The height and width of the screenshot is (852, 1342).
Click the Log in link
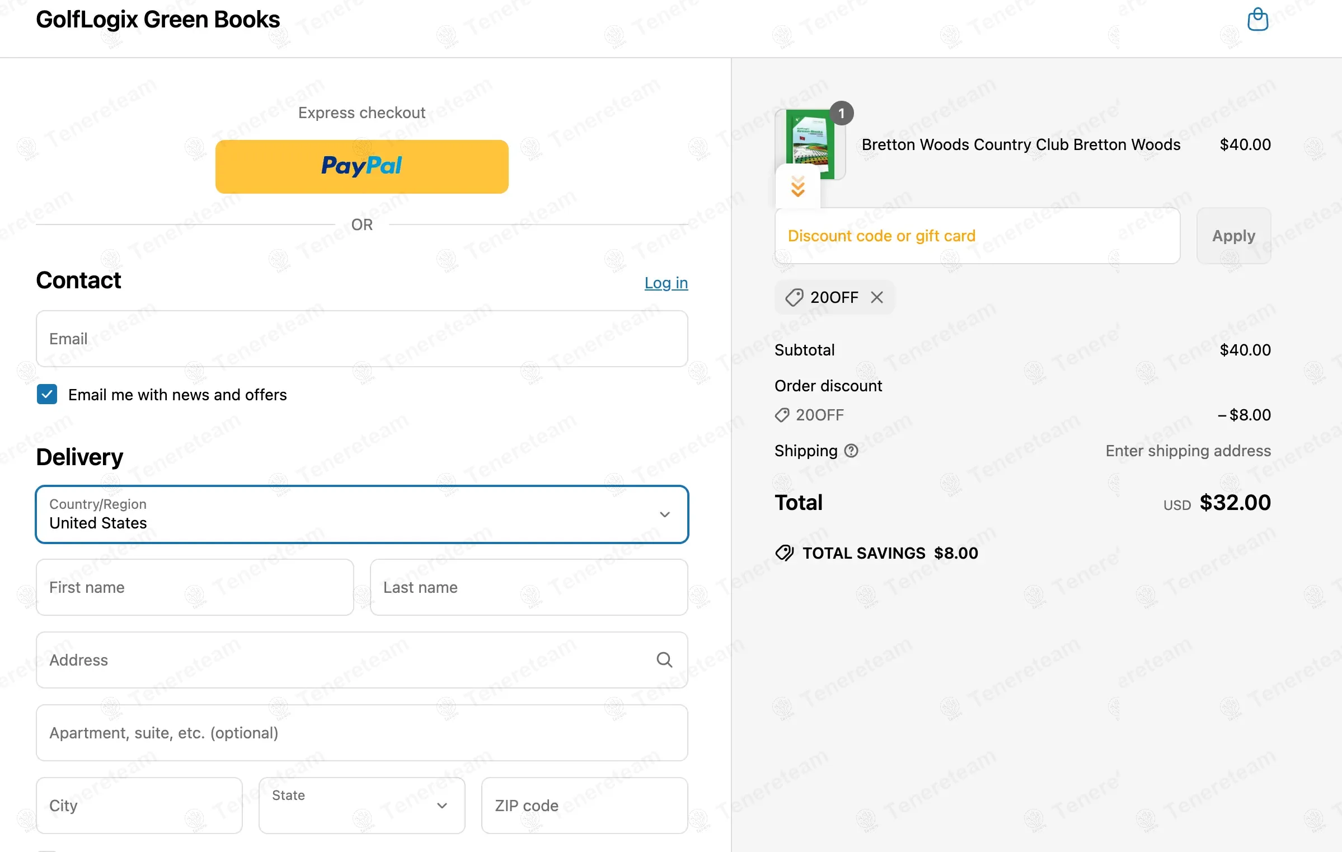[666, 283]
